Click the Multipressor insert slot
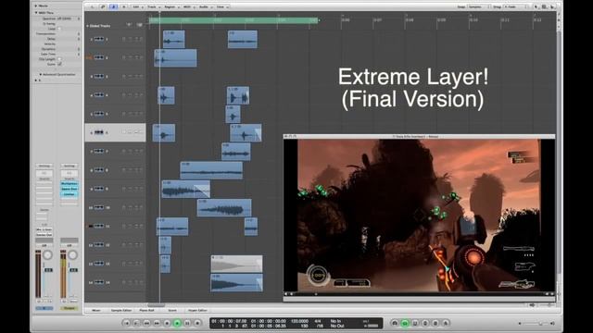Image resolution: width=593 pixels, height=333 pixels. (x=69, y=183)
